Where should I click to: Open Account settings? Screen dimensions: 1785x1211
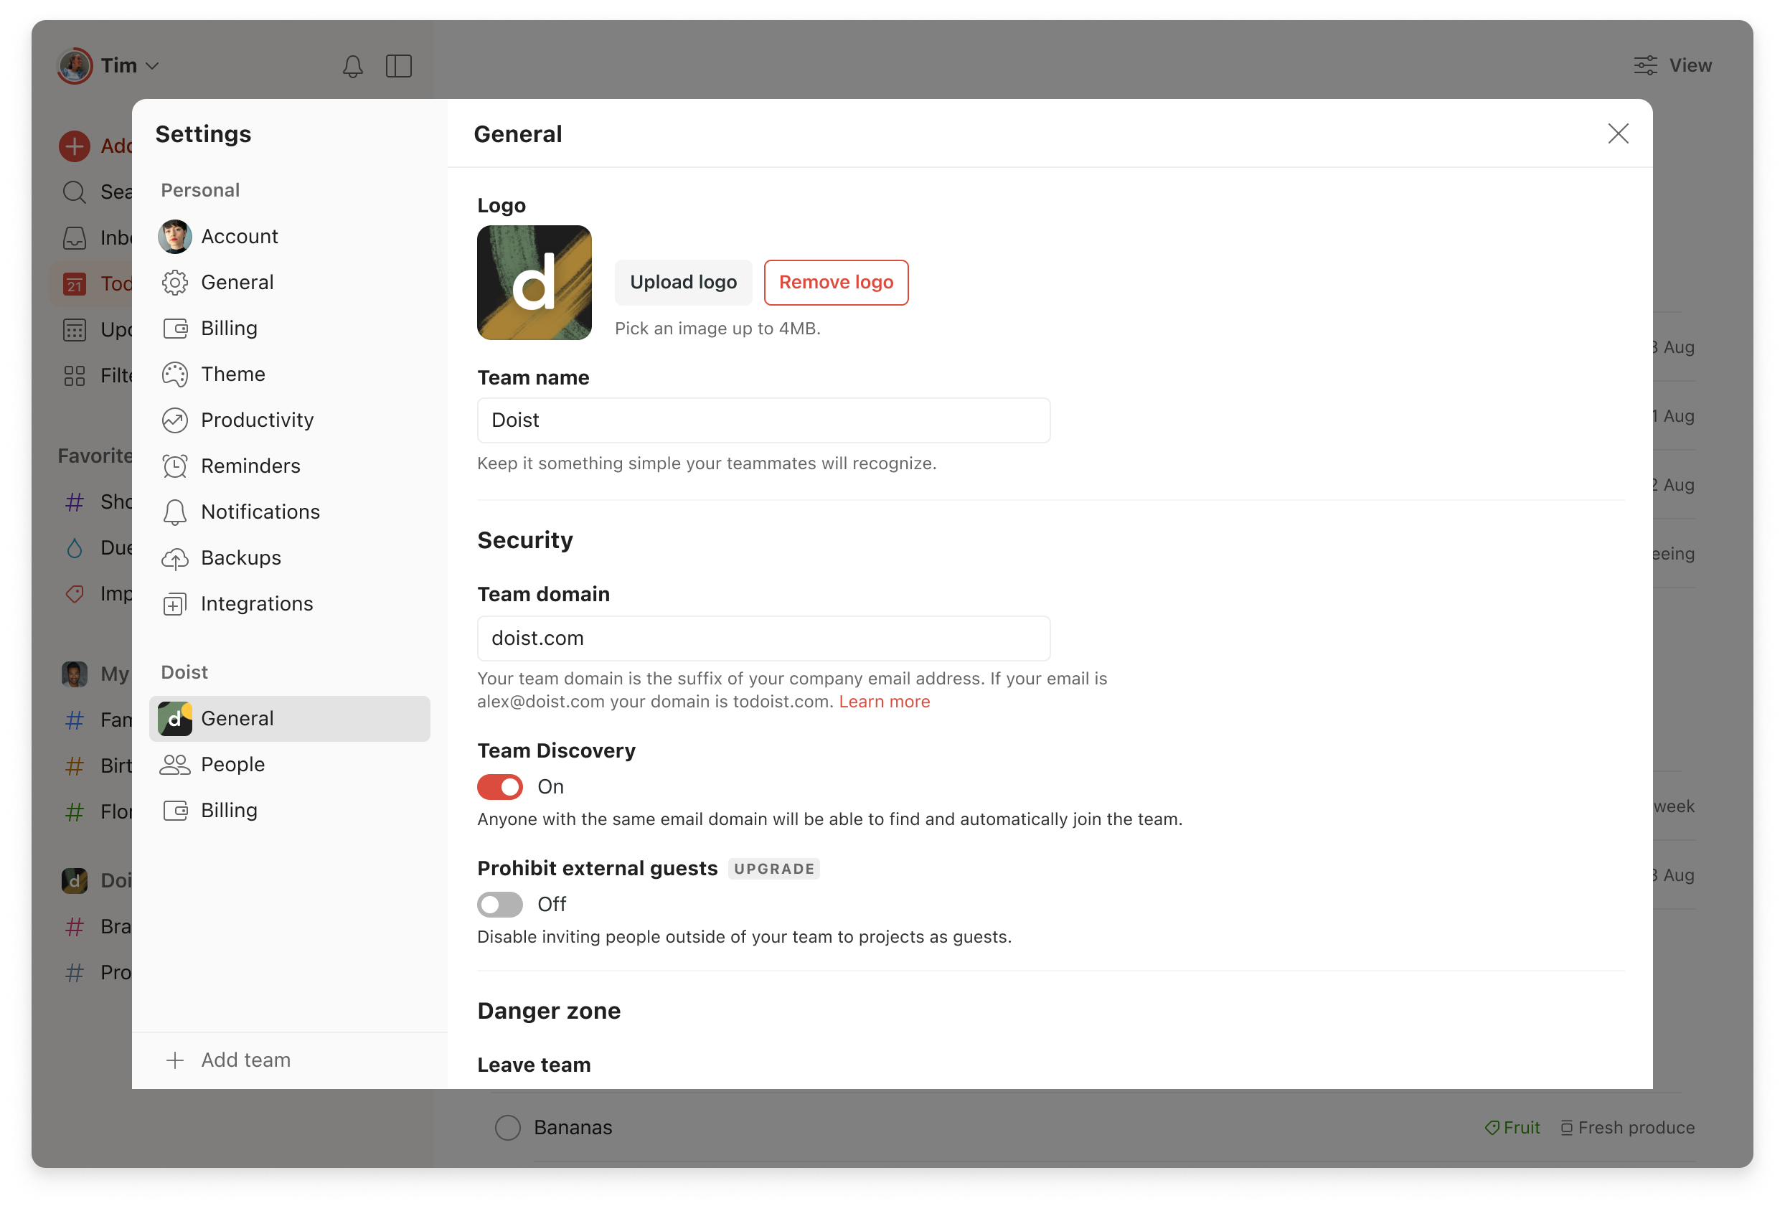click(239, 236)
